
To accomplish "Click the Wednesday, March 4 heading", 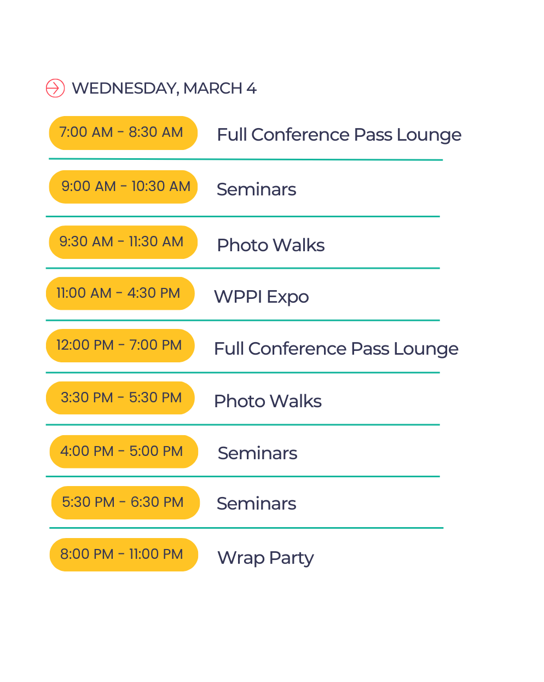I will (x=164, y=88).
